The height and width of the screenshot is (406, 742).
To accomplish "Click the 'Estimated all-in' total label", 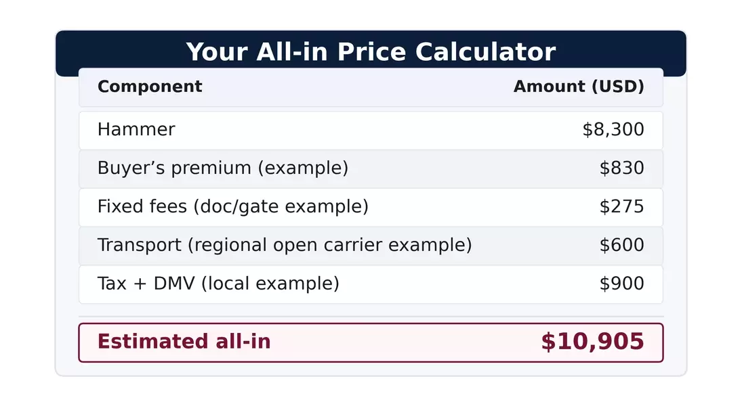I will click(184, 342).
